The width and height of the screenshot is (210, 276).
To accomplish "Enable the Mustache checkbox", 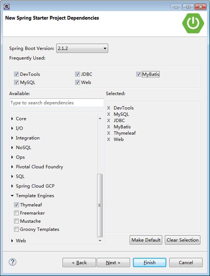I will (16, 221).
